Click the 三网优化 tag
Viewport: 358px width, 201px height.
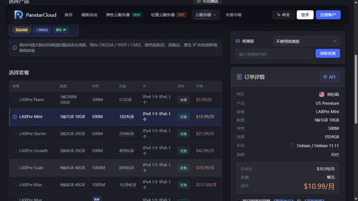point(42,30)
